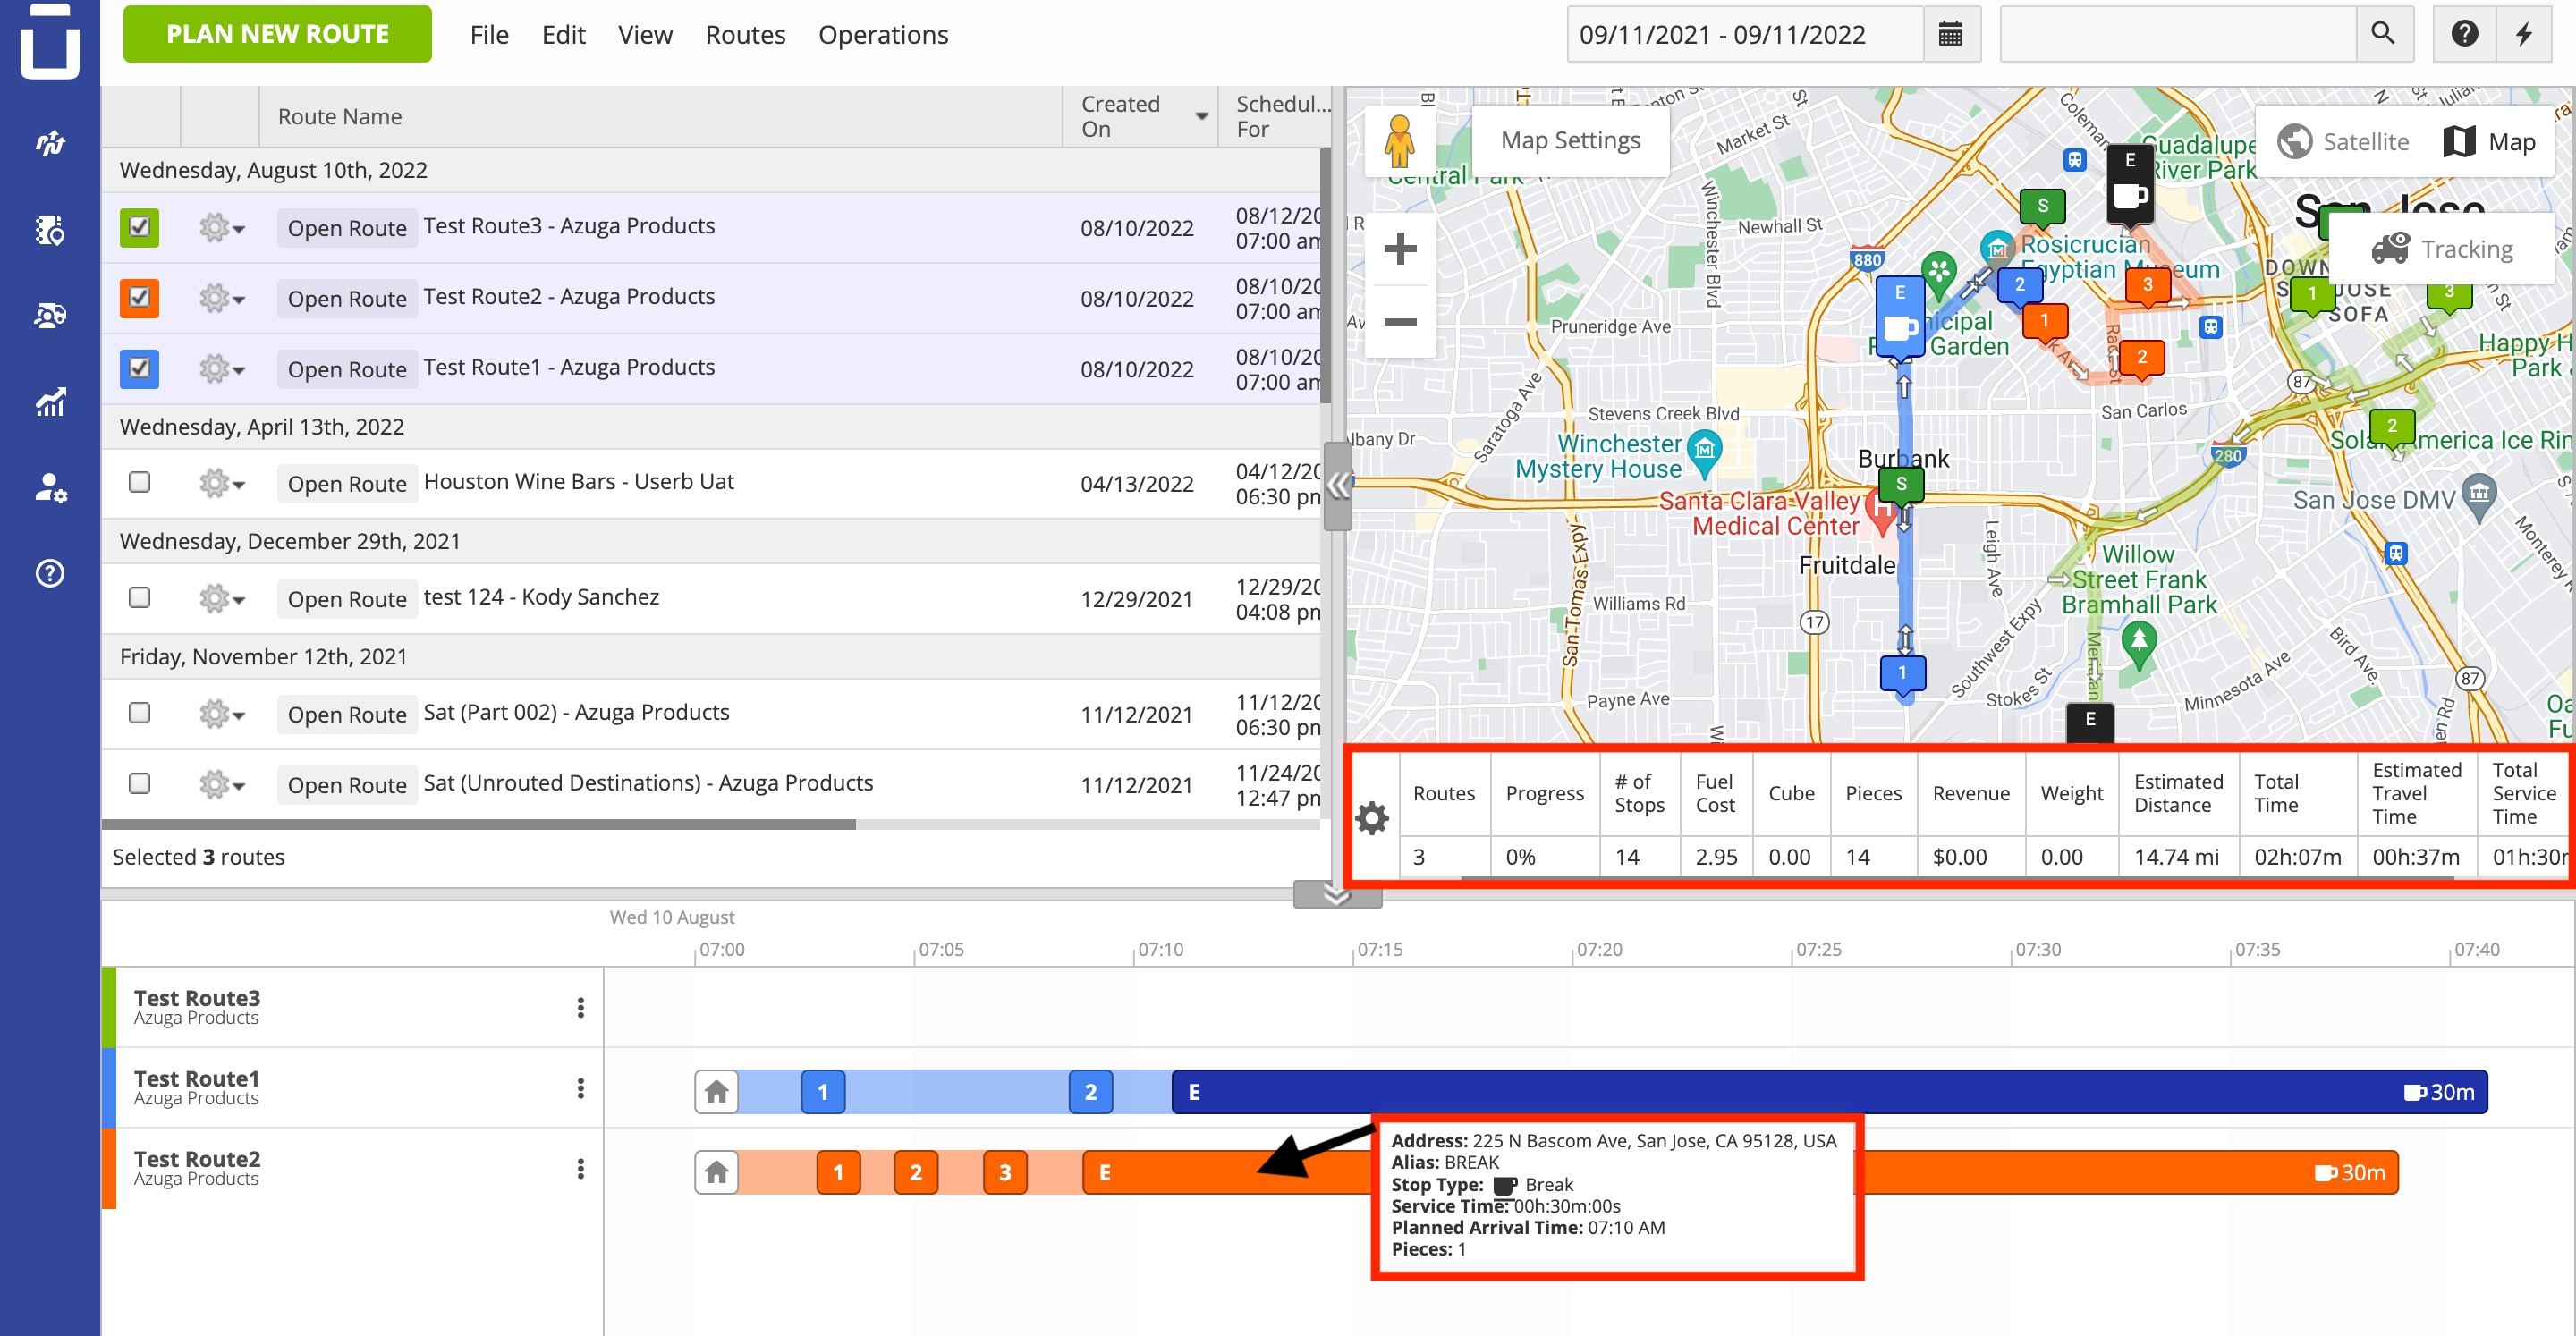
Task: Click the home depot icon on Test Route2 timeline
Action: pyautogui.click(x=716, y=1172)
